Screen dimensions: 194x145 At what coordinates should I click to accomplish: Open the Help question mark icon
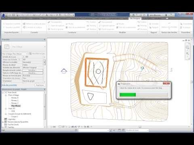tap(171, 15)
